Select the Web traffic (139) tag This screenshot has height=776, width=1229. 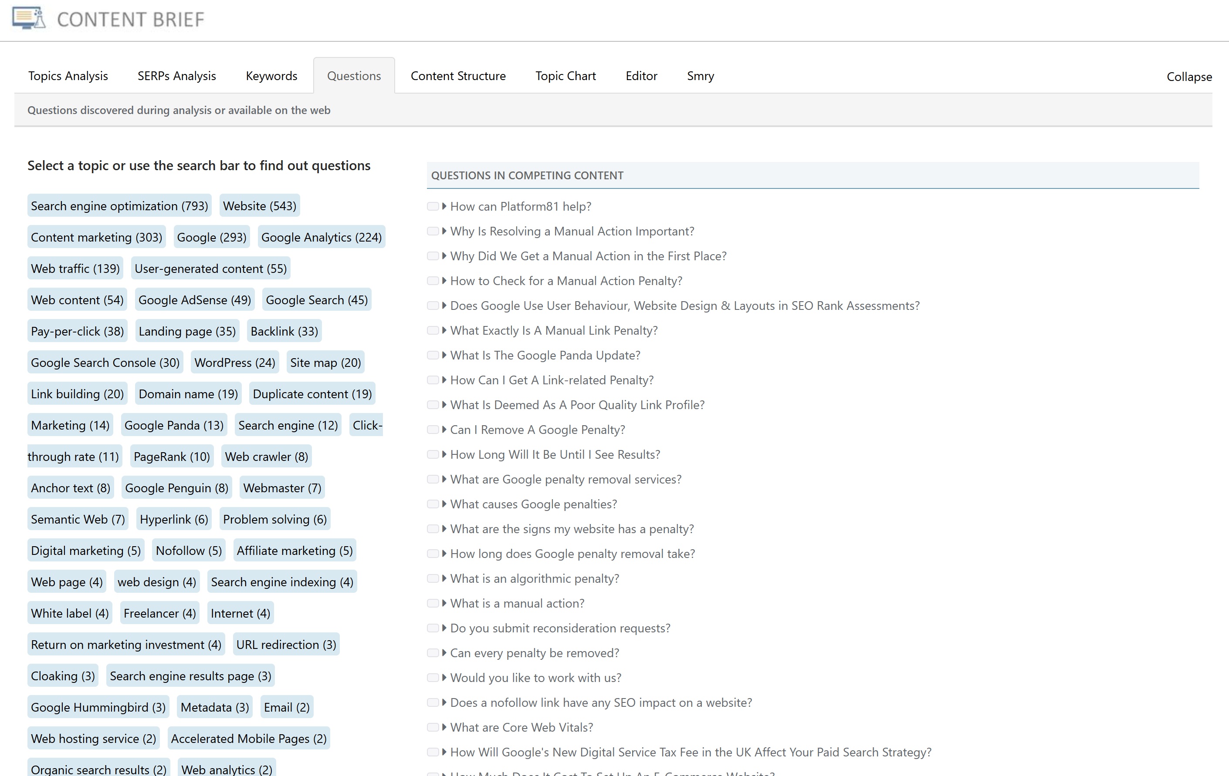coord(75,269)
